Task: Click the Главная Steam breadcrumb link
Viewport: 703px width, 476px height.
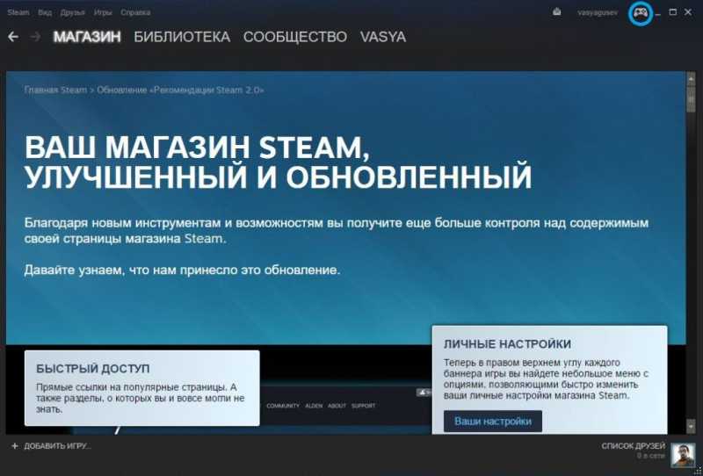Action: coord(55,90)
